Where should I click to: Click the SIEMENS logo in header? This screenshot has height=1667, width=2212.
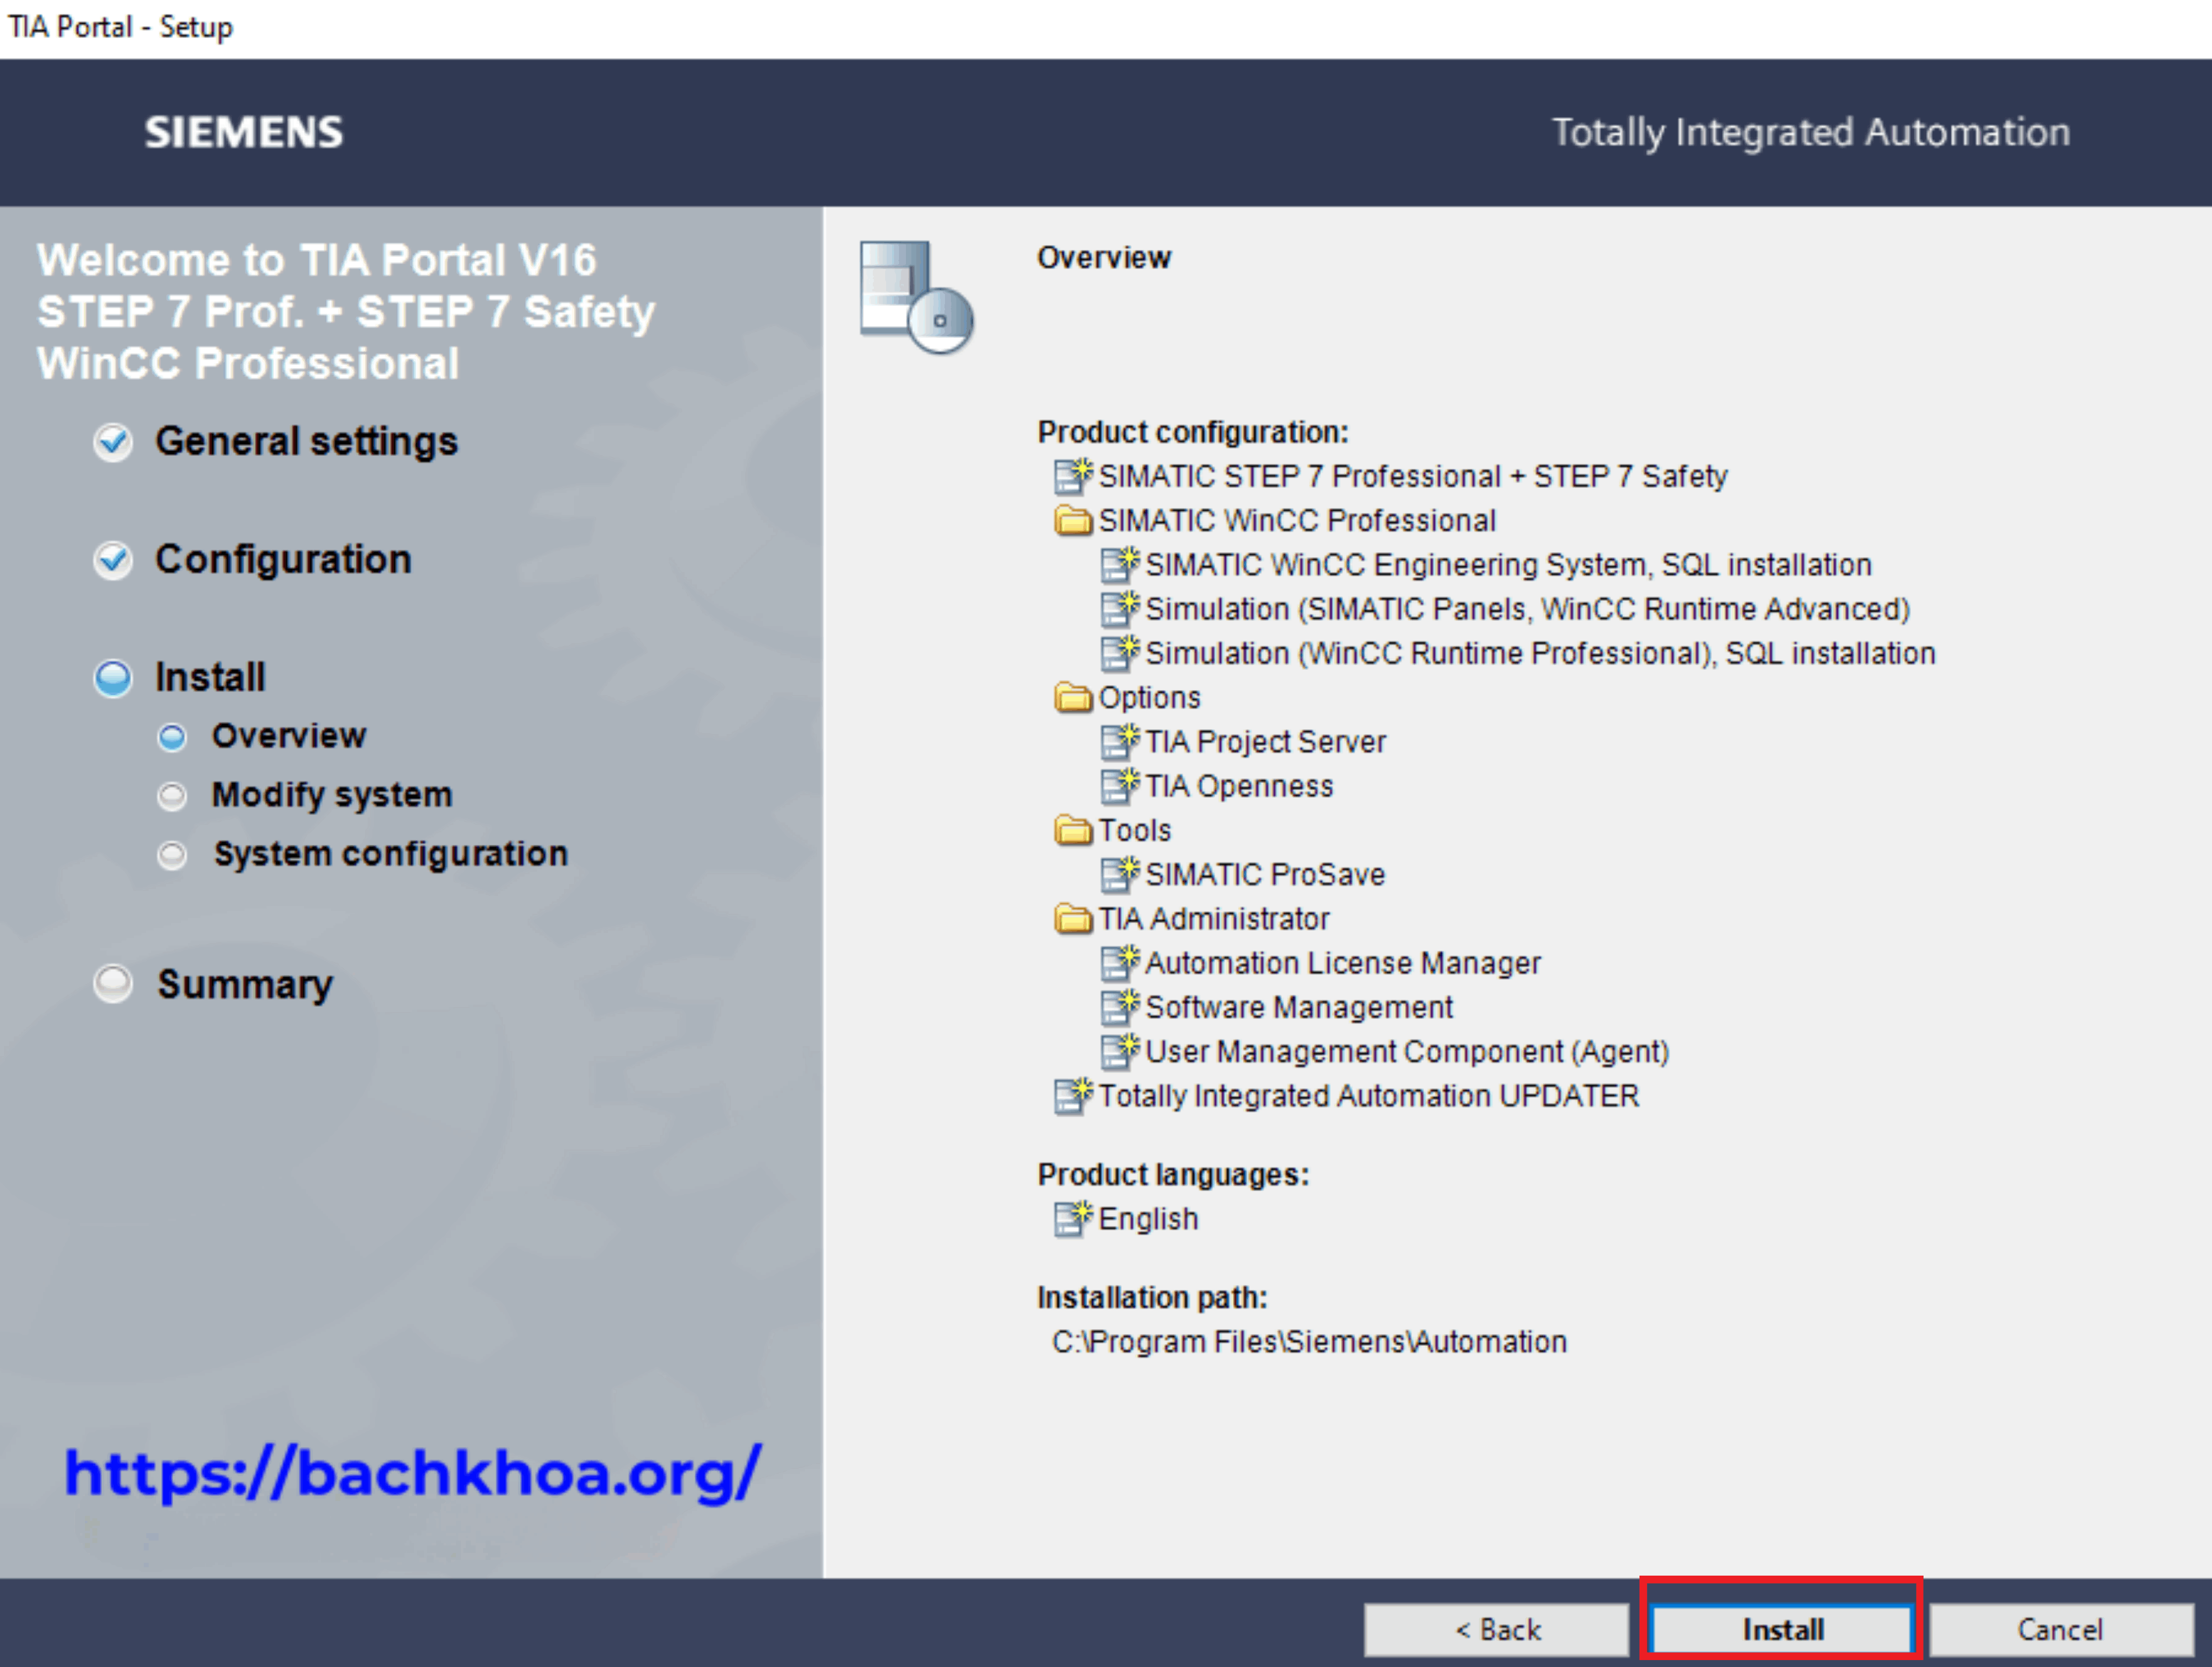[243, 132]
